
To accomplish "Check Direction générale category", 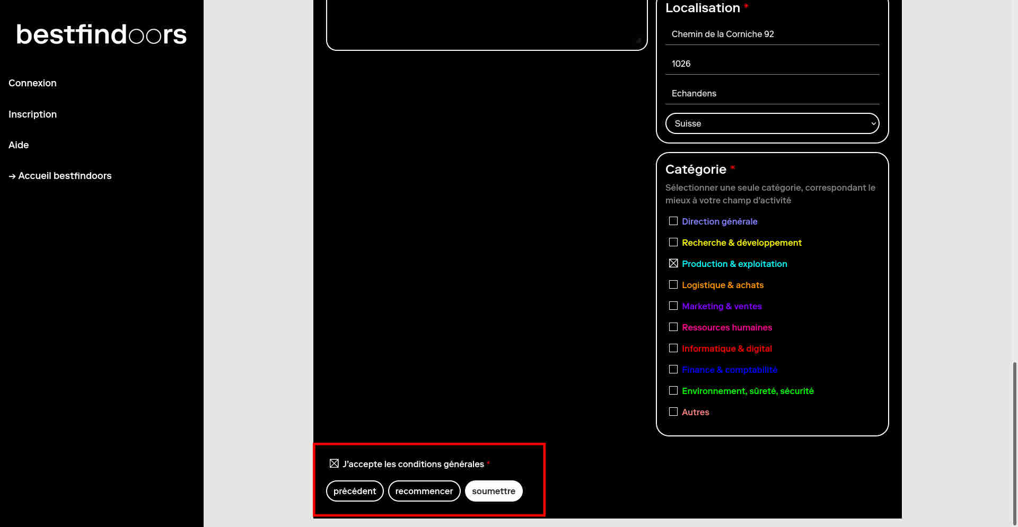I will [673, 221].
